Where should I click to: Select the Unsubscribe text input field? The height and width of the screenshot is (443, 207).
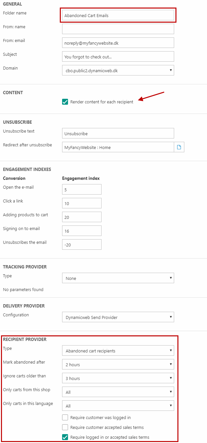pos(118,133)
